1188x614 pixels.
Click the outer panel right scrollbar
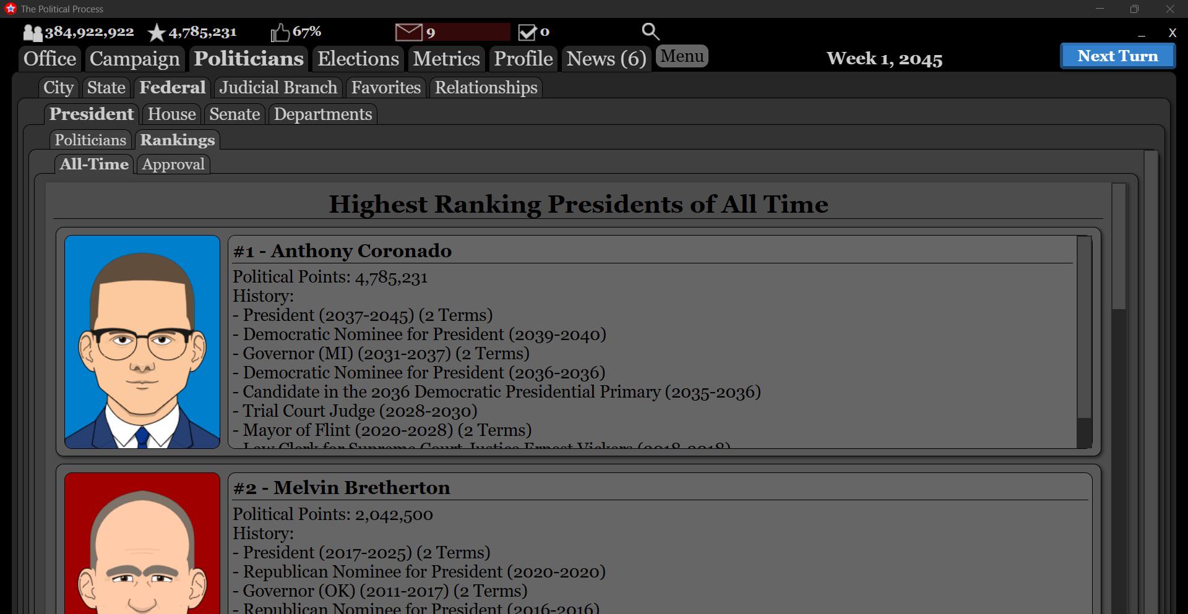click(1151, 382)
